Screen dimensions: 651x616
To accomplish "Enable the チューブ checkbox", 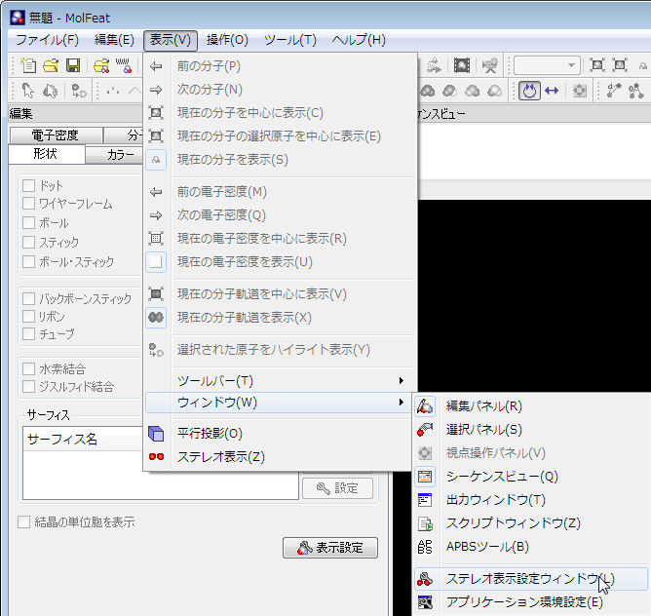I will point(28,333).
